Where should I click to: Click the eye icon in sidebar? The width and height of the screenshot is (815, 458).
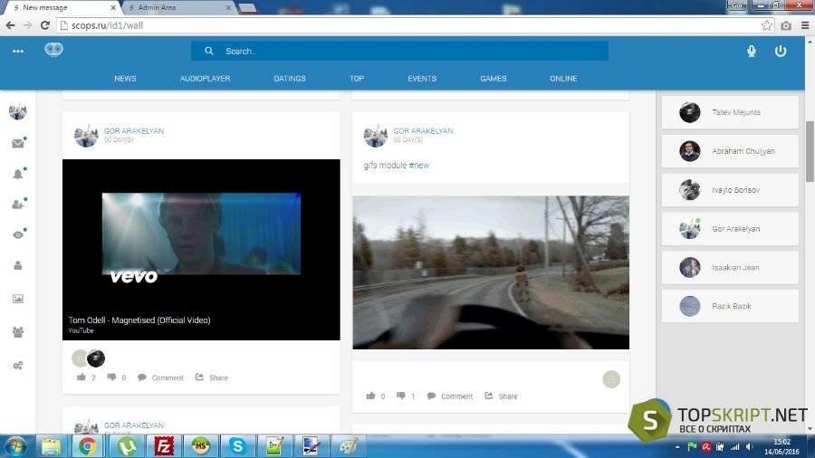(18, 234)
